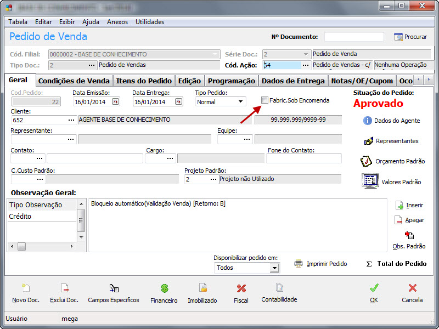Click the Imobilizado icon
Image resolution: width=439 pixels, height=329 pixels.
(x=202, y=288)
